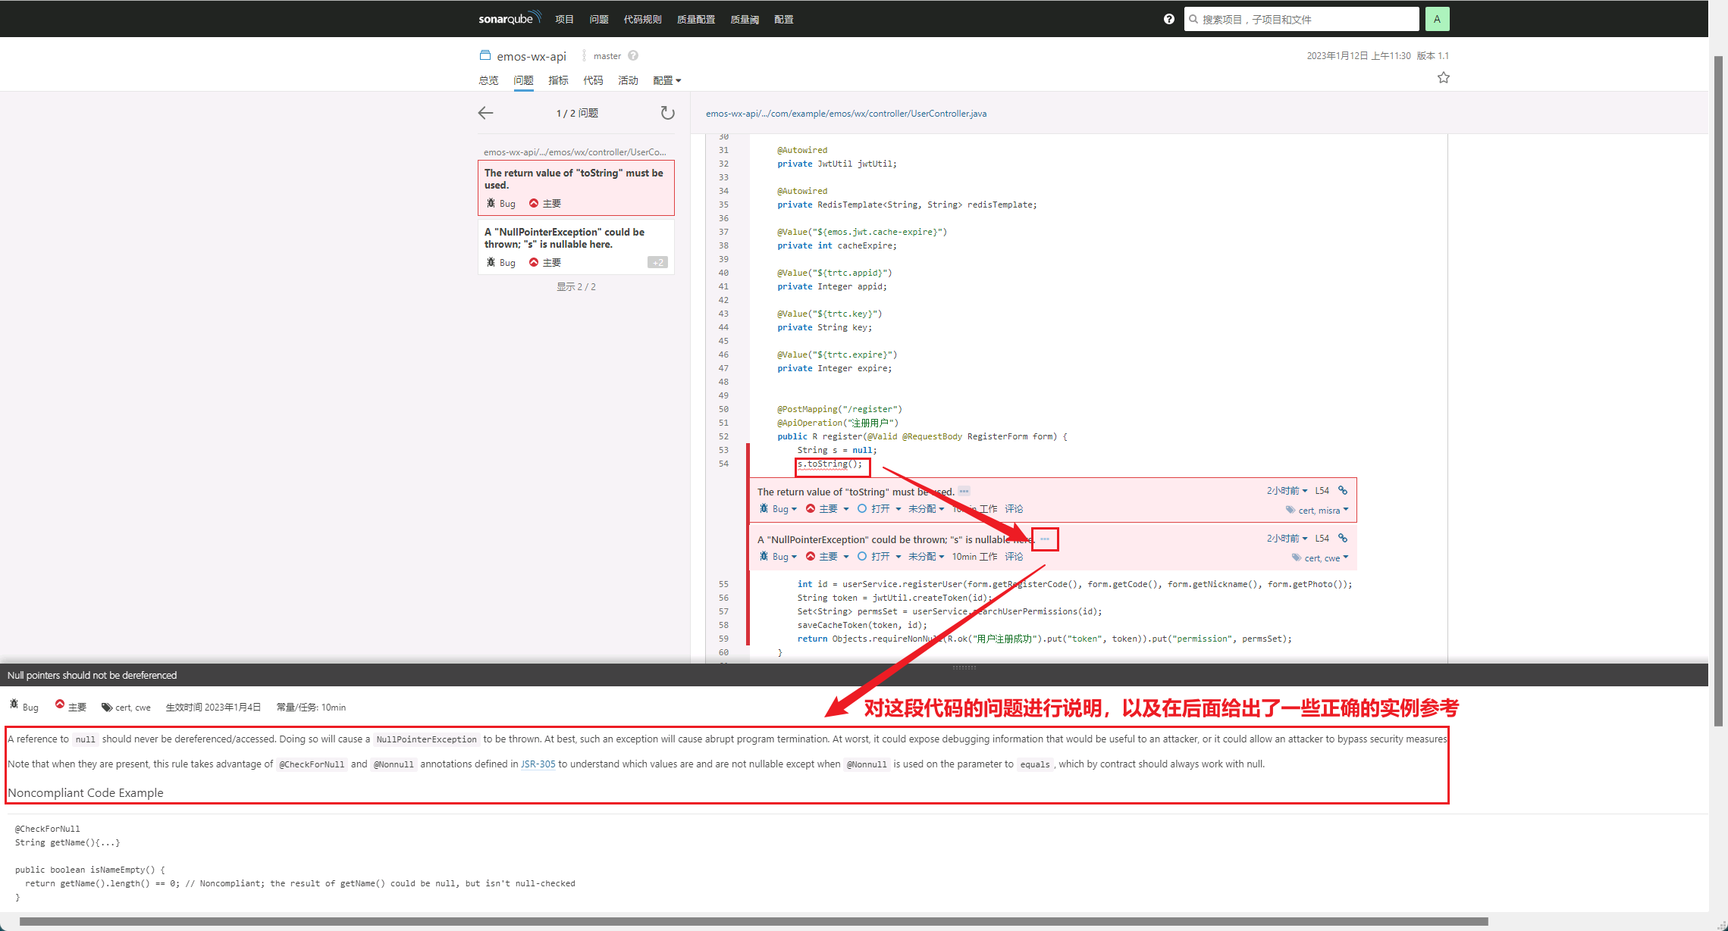Open 主要 severity dropdown of NullPointerException issue
This screenshot has width=1728, height=931.
[x=827, y=557]
